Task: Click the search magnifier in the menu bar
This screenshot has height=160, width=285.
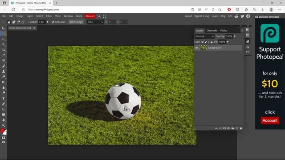Action: click(x=99, y=16)
